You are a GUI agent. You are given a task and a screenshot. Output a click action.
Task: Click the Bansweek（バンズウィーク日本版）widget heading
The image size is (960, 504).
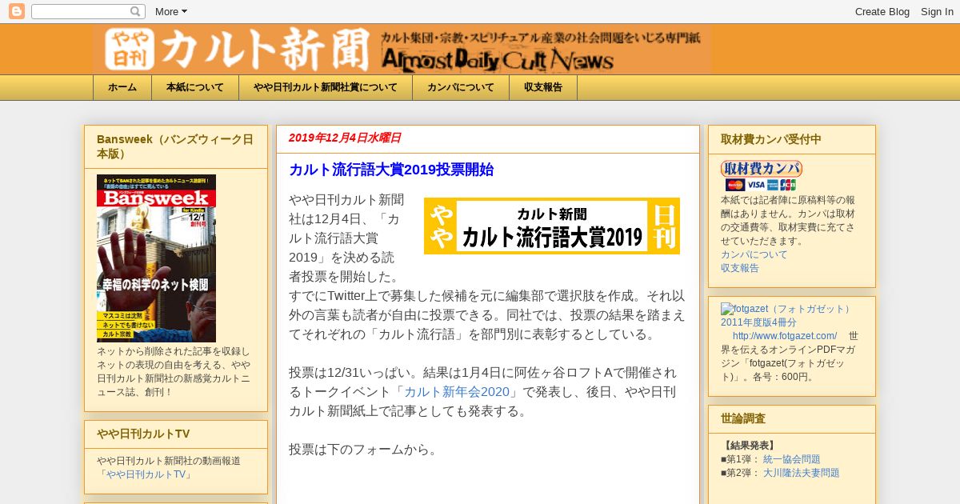pos(176,146)
